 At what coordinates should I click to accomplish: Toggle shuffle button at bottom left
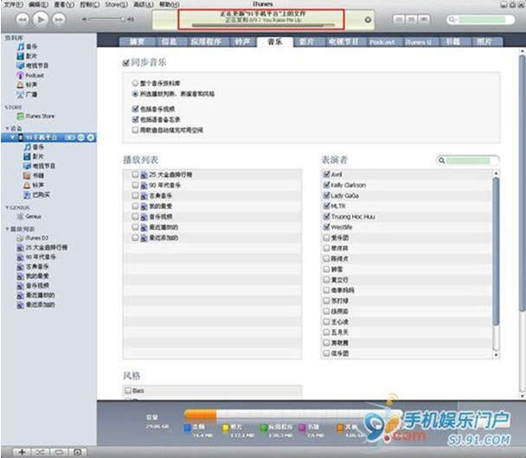pyautogui.click(x=41, y=452)
